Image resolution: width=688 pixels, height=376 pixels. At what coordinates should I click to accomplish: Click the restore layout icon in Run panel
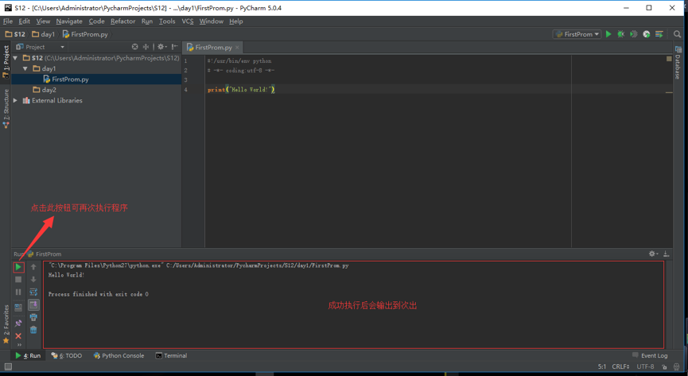pyautogui.click(x=18, y=308)
